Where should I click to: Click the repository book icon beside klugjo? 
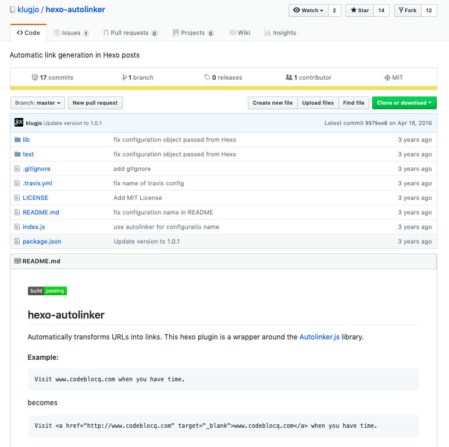pyautogui.click(x=12, y=10)
